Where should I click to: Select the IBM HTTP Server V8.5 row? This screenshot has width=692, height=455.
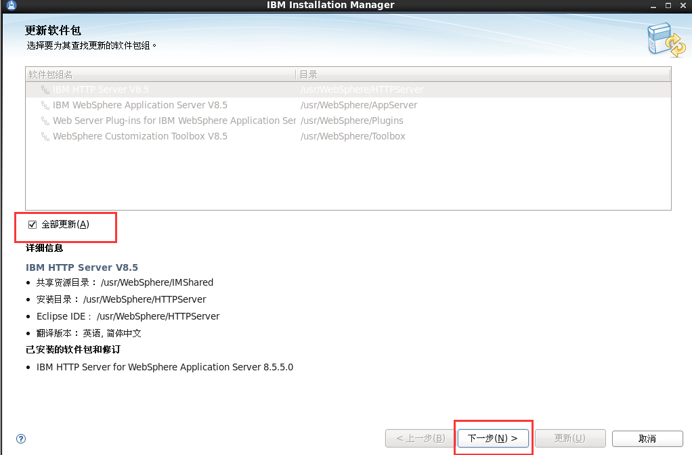point(348,89)
